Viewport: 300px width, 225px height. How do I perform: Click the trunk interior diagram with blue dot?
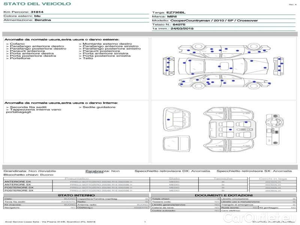coord(176,119)
